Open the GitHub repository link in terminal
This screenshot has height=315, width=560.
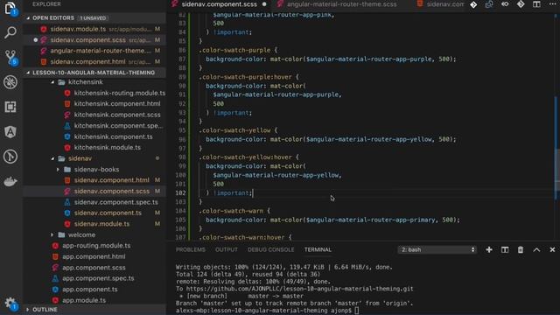[299, 289]
